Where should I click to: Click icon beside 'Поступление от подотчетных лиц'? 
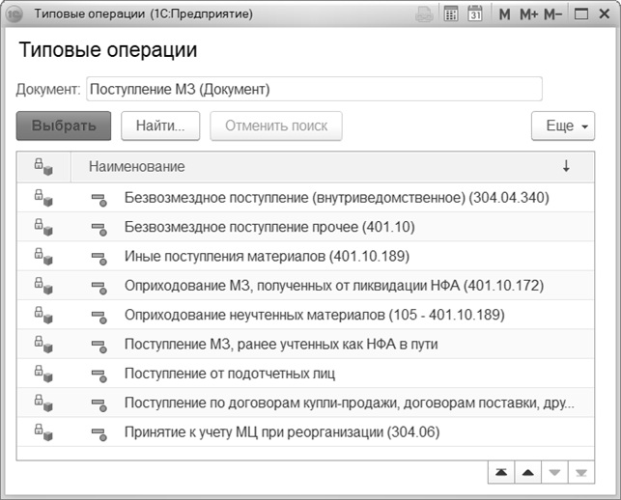click(x=99, y=373)
